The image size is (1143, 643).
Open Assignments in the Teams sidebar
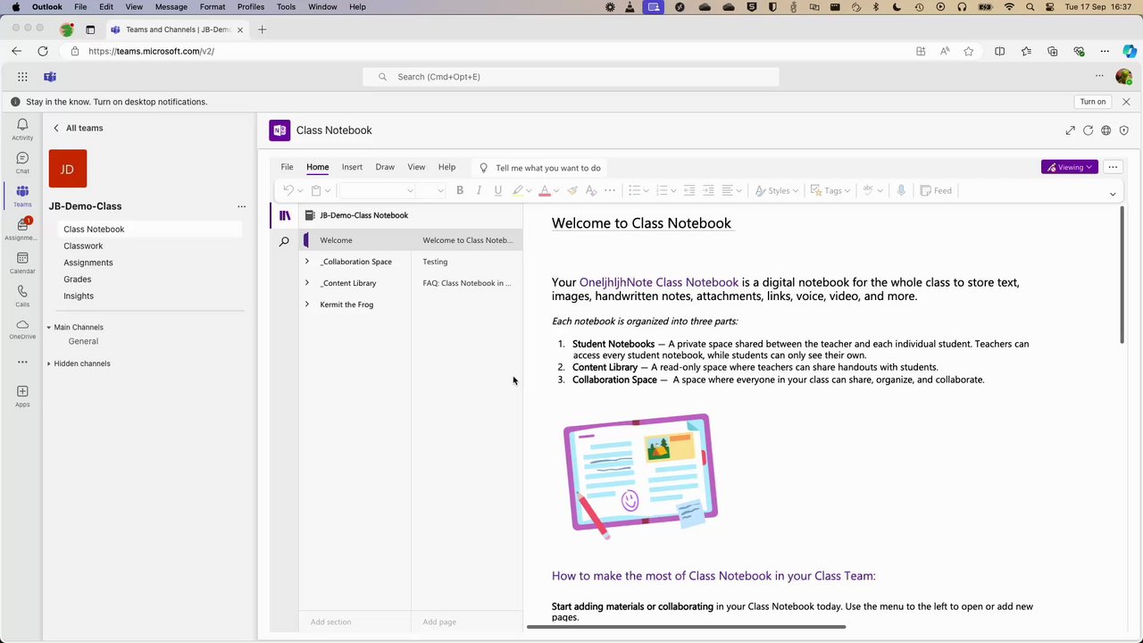(x=22, y=229)
